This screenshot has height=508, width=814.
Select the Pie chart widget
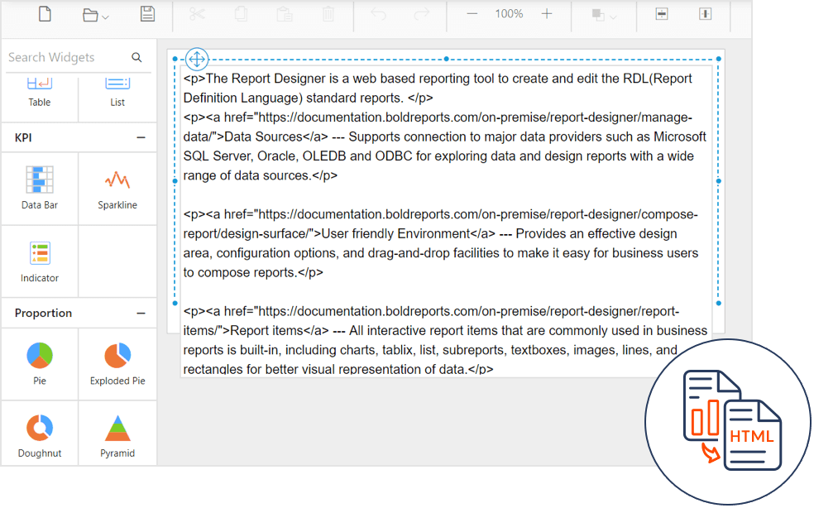coord(39,364)
